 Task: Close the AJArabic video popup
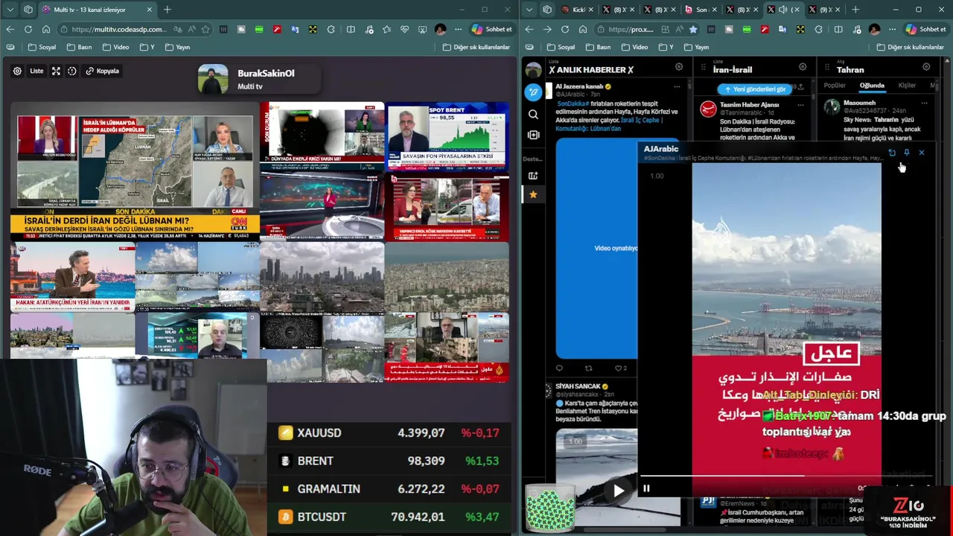[922, 153]
